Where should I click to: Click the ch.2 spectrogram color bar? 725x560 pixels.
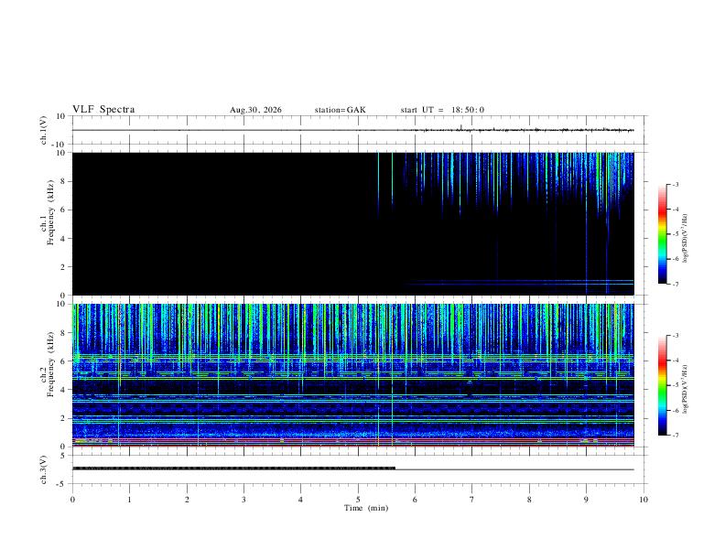click(x=662, y=385)
